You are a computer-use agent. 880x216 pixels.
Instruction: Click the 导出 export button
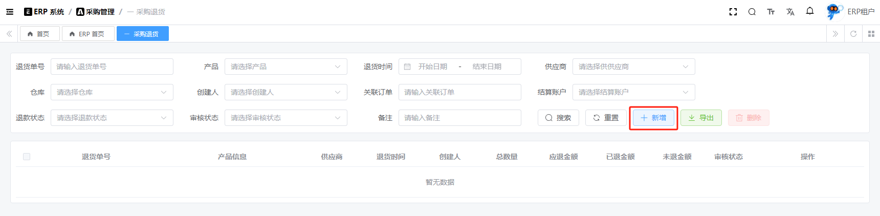pyautogui.click(x=701, y=118)
